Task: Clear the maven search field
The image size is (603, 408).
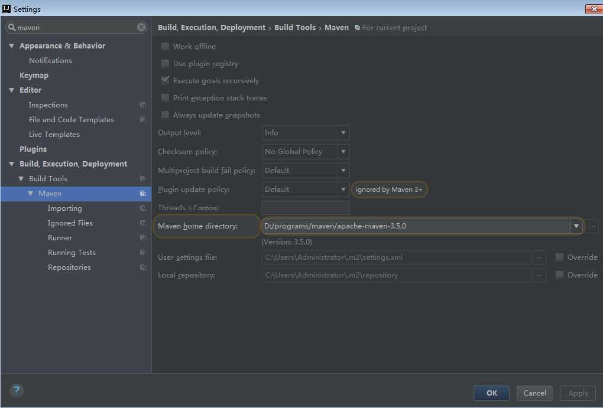Action: (141, 27)
